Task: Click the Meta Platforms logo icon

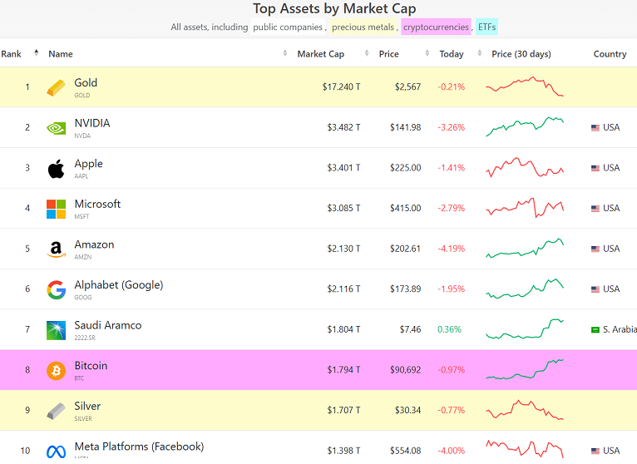Action: pyautogui.click(x=56, y=451)
